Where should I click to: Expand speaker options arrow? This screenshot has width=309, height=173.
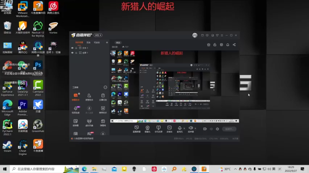[195, 128]
